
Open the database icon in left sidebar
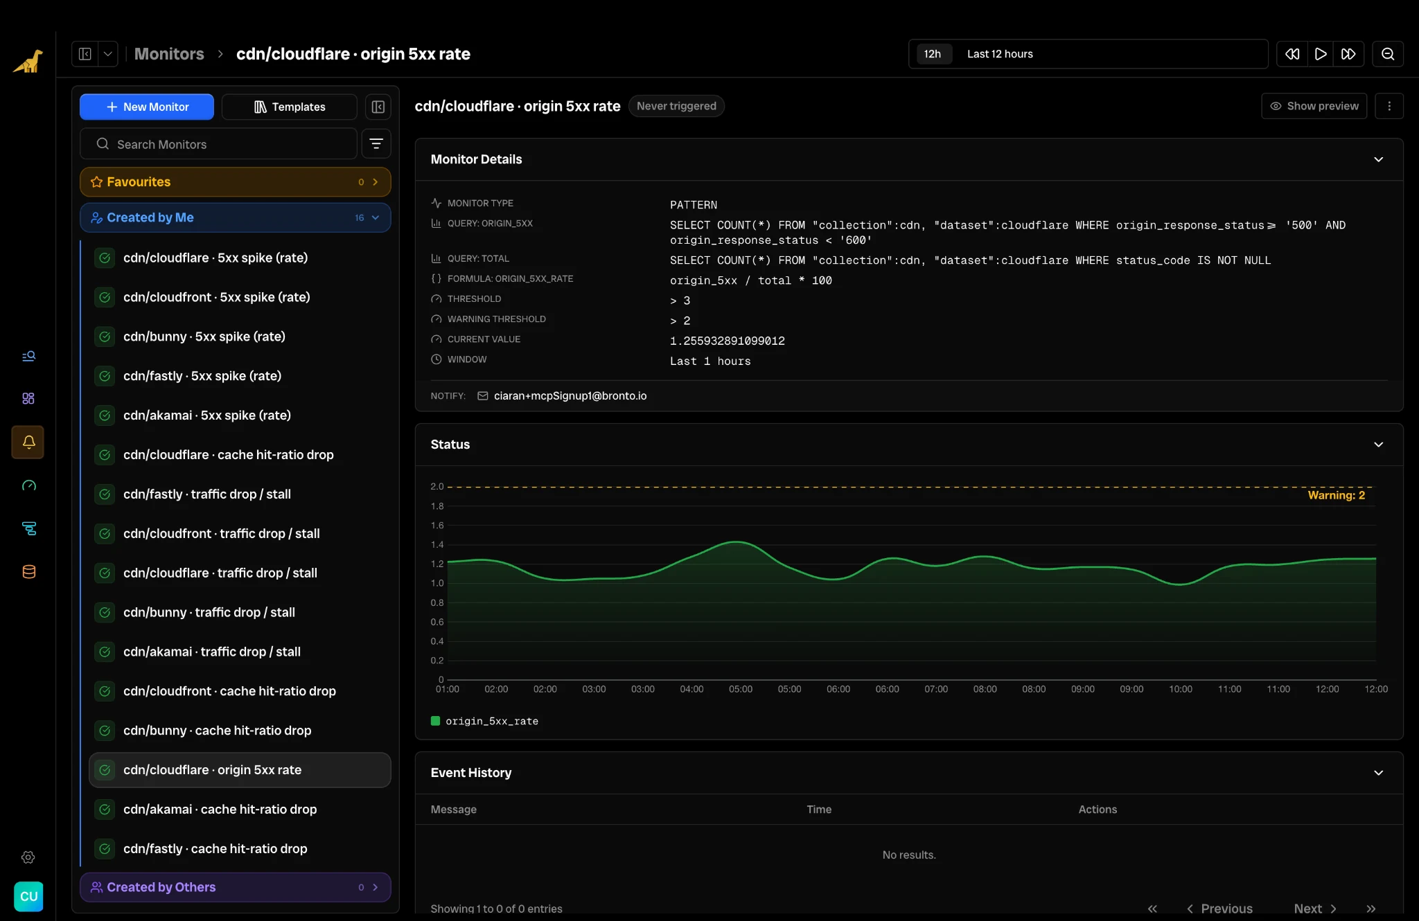pos(28,572)
